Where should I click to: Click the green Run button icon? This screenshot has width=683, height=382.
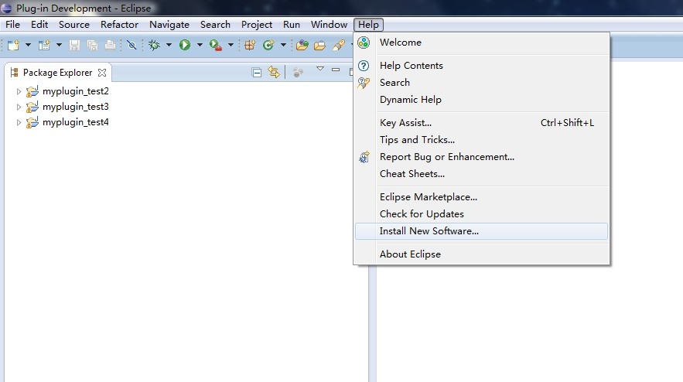pyautogui.click(x=185, y=45)
